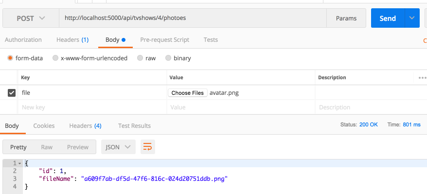The image size is (427, 194).
Task: Open the POST method dropdown
Action: coord(31,18)
